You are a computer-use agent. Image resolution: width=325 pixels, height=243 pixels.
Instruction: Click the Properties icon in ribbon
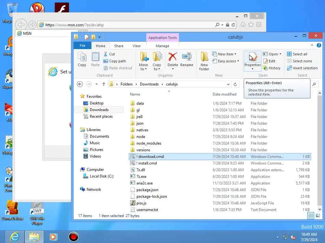point(253,57)
